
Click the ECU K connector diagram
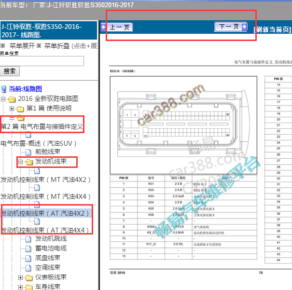click(183, 125)
